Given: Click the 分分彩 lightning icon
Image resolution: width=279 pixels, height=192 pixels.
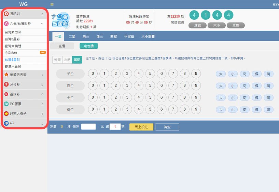Looking at the screenshot, I should coord(6,84).
